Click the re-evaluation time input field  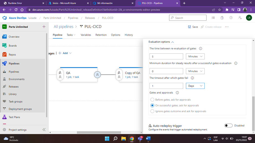[166, 56]
